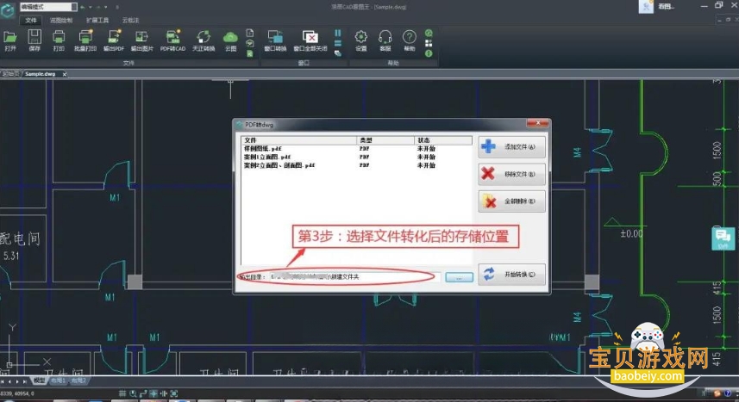Click the 类型 column header in dialog

[x=385, y=140]
